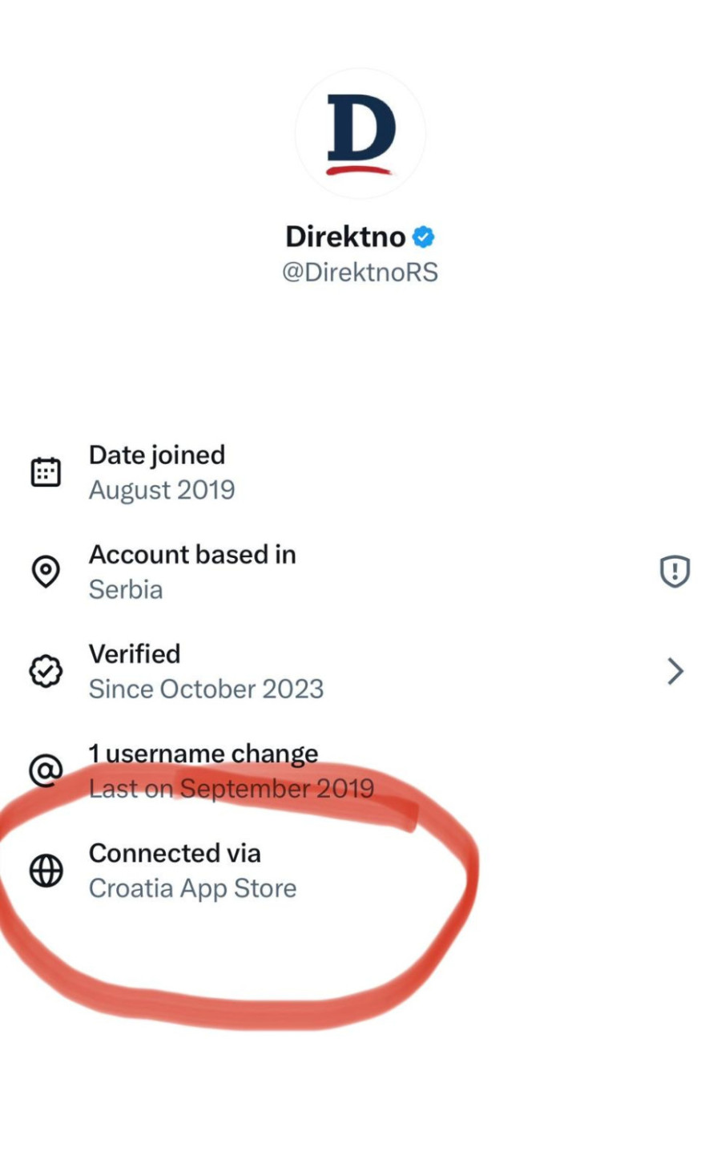Click the Direktno display name

(345, 236)
